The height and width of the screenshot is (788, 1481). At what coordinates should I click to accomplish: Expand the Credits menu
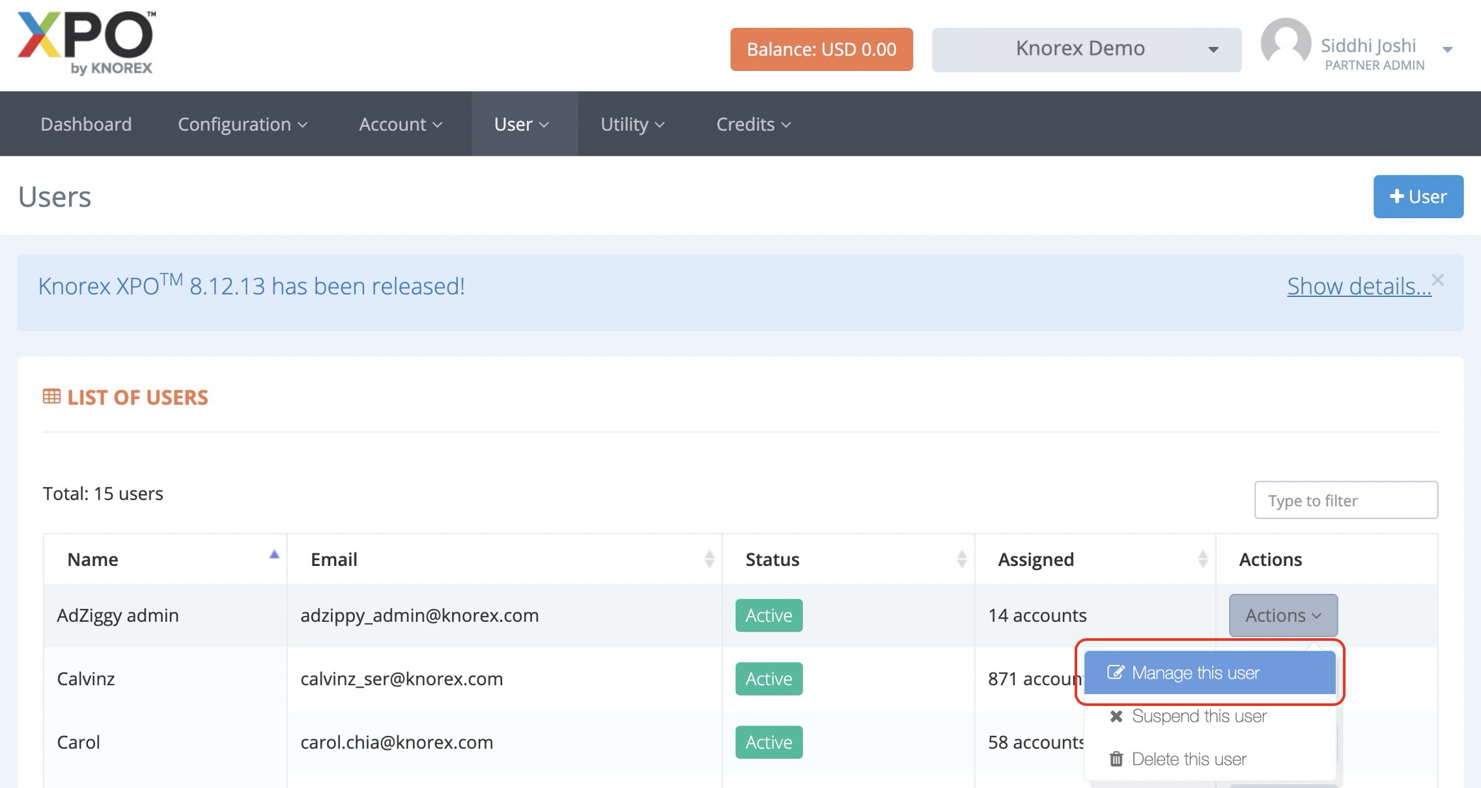click(x=754, y=124)
